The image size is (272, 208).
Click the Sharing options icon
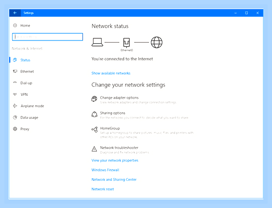(x=94, y=114)
